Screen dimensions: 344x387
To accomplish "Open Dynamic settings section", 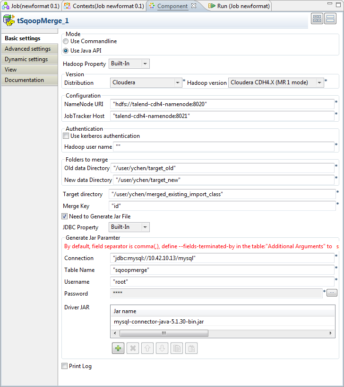I will [x=30, y=59].
